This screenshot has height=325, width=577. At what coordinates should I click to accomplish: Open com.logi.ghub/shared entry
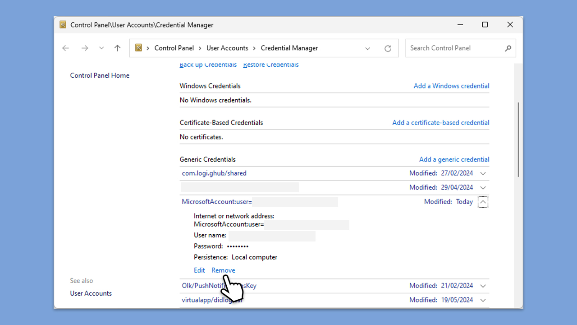[214, 173]
